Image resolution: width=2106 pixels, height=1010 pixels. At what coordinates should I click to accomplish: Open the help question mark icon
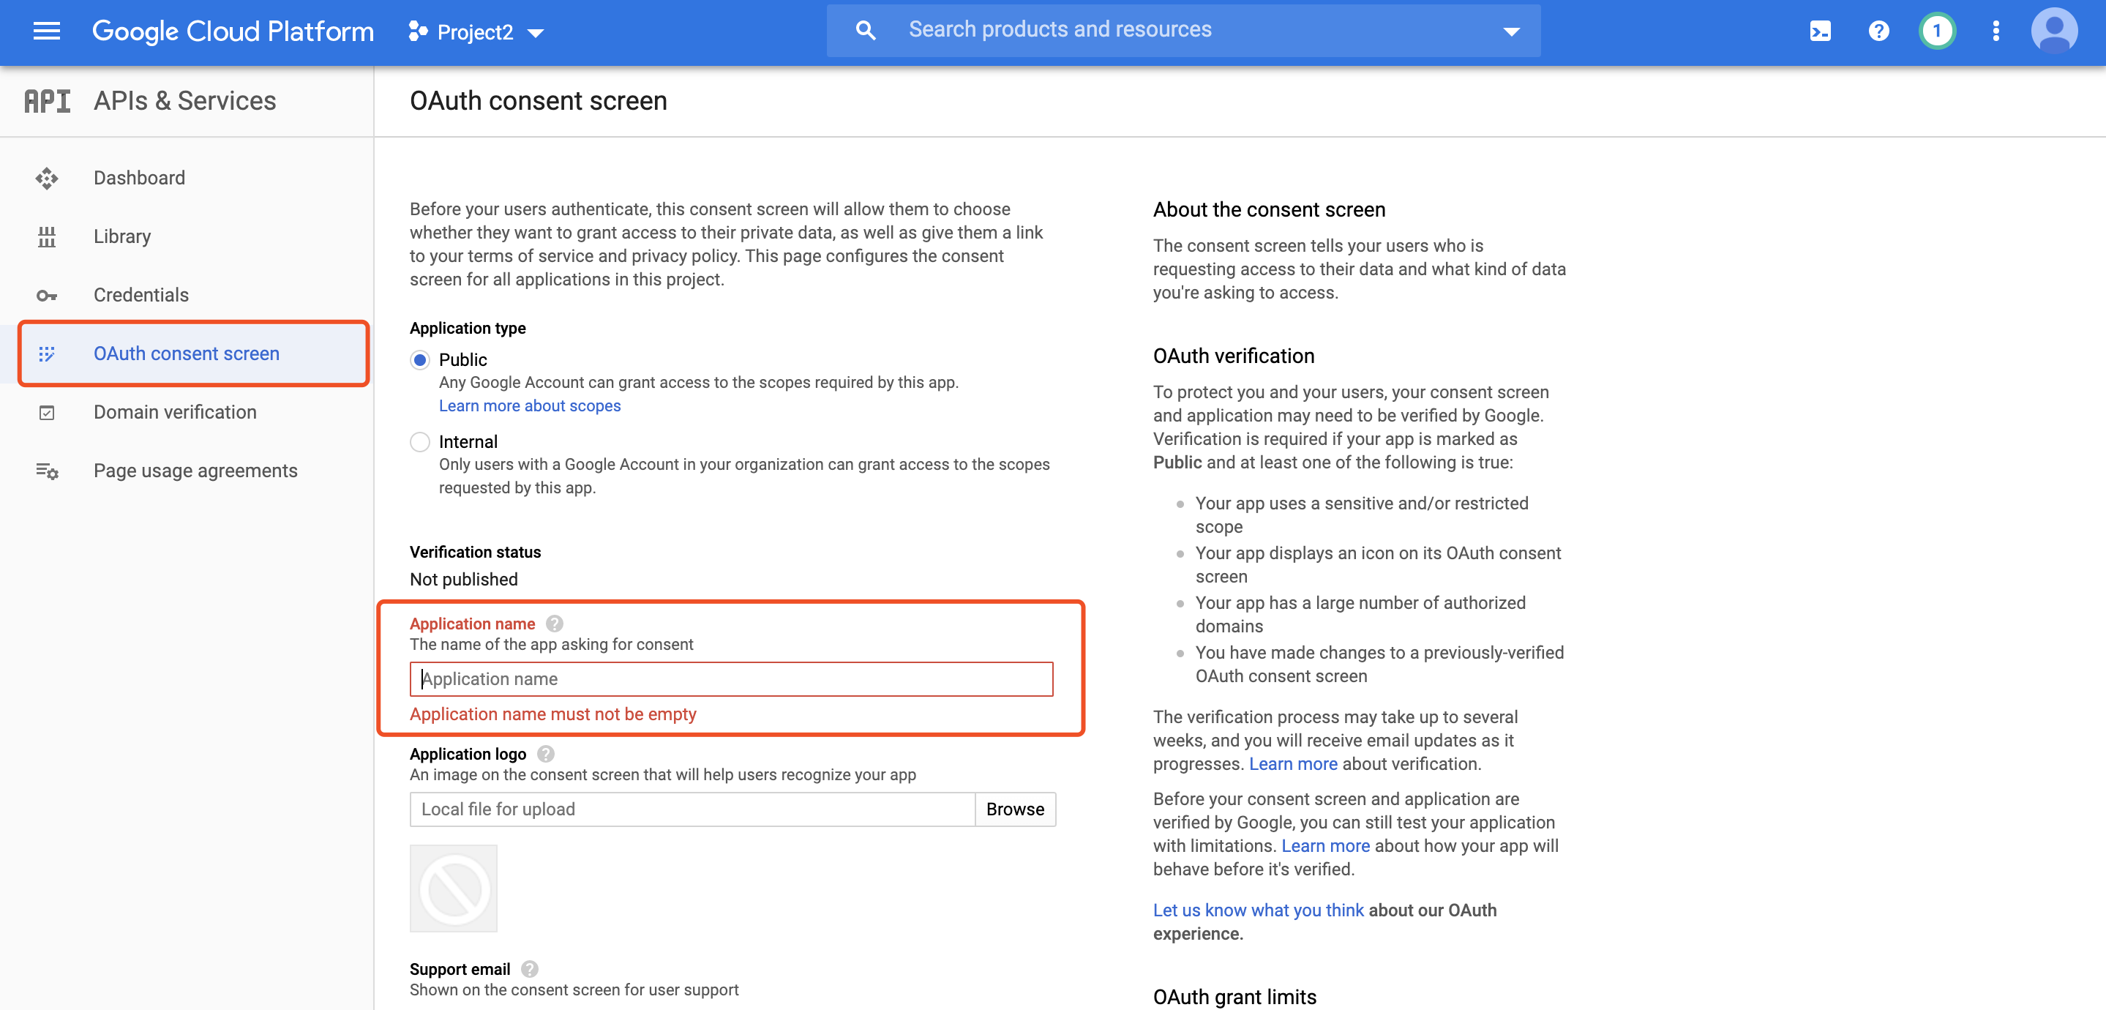tap(1878, 32)
